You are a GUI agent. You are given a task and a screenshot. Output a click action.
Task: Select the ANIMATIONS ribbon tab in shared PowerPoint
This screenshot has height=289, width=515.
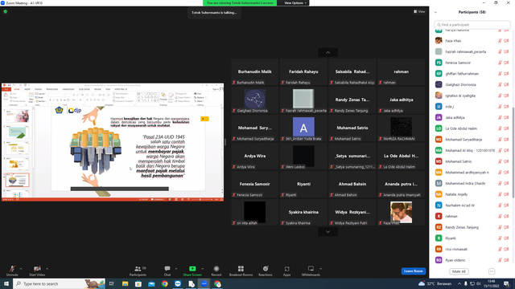tap(68, 89)
